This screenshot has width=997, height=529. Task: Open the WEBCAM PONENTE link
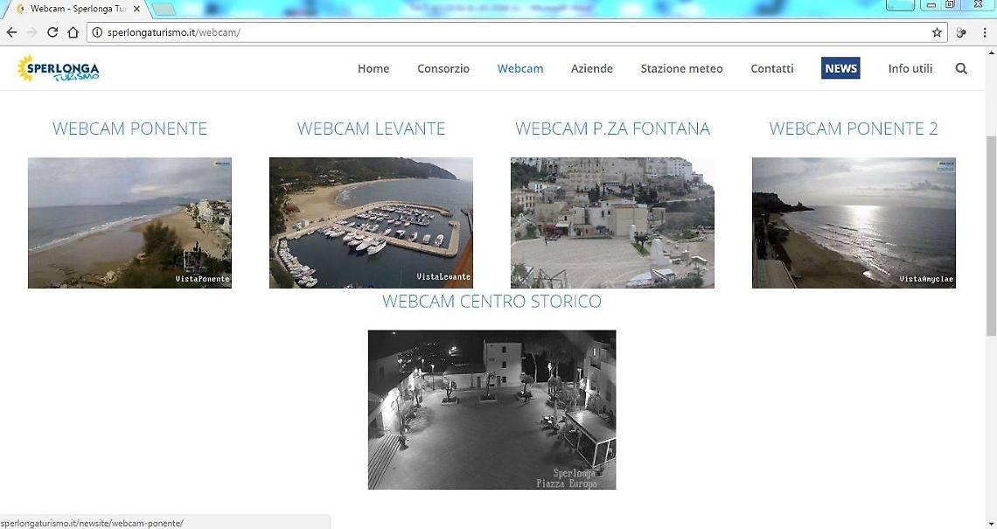pos(129,128)
